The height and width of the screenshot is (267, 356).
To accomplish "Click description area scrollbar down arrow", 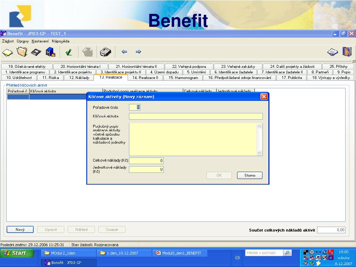I will (259, 153).
